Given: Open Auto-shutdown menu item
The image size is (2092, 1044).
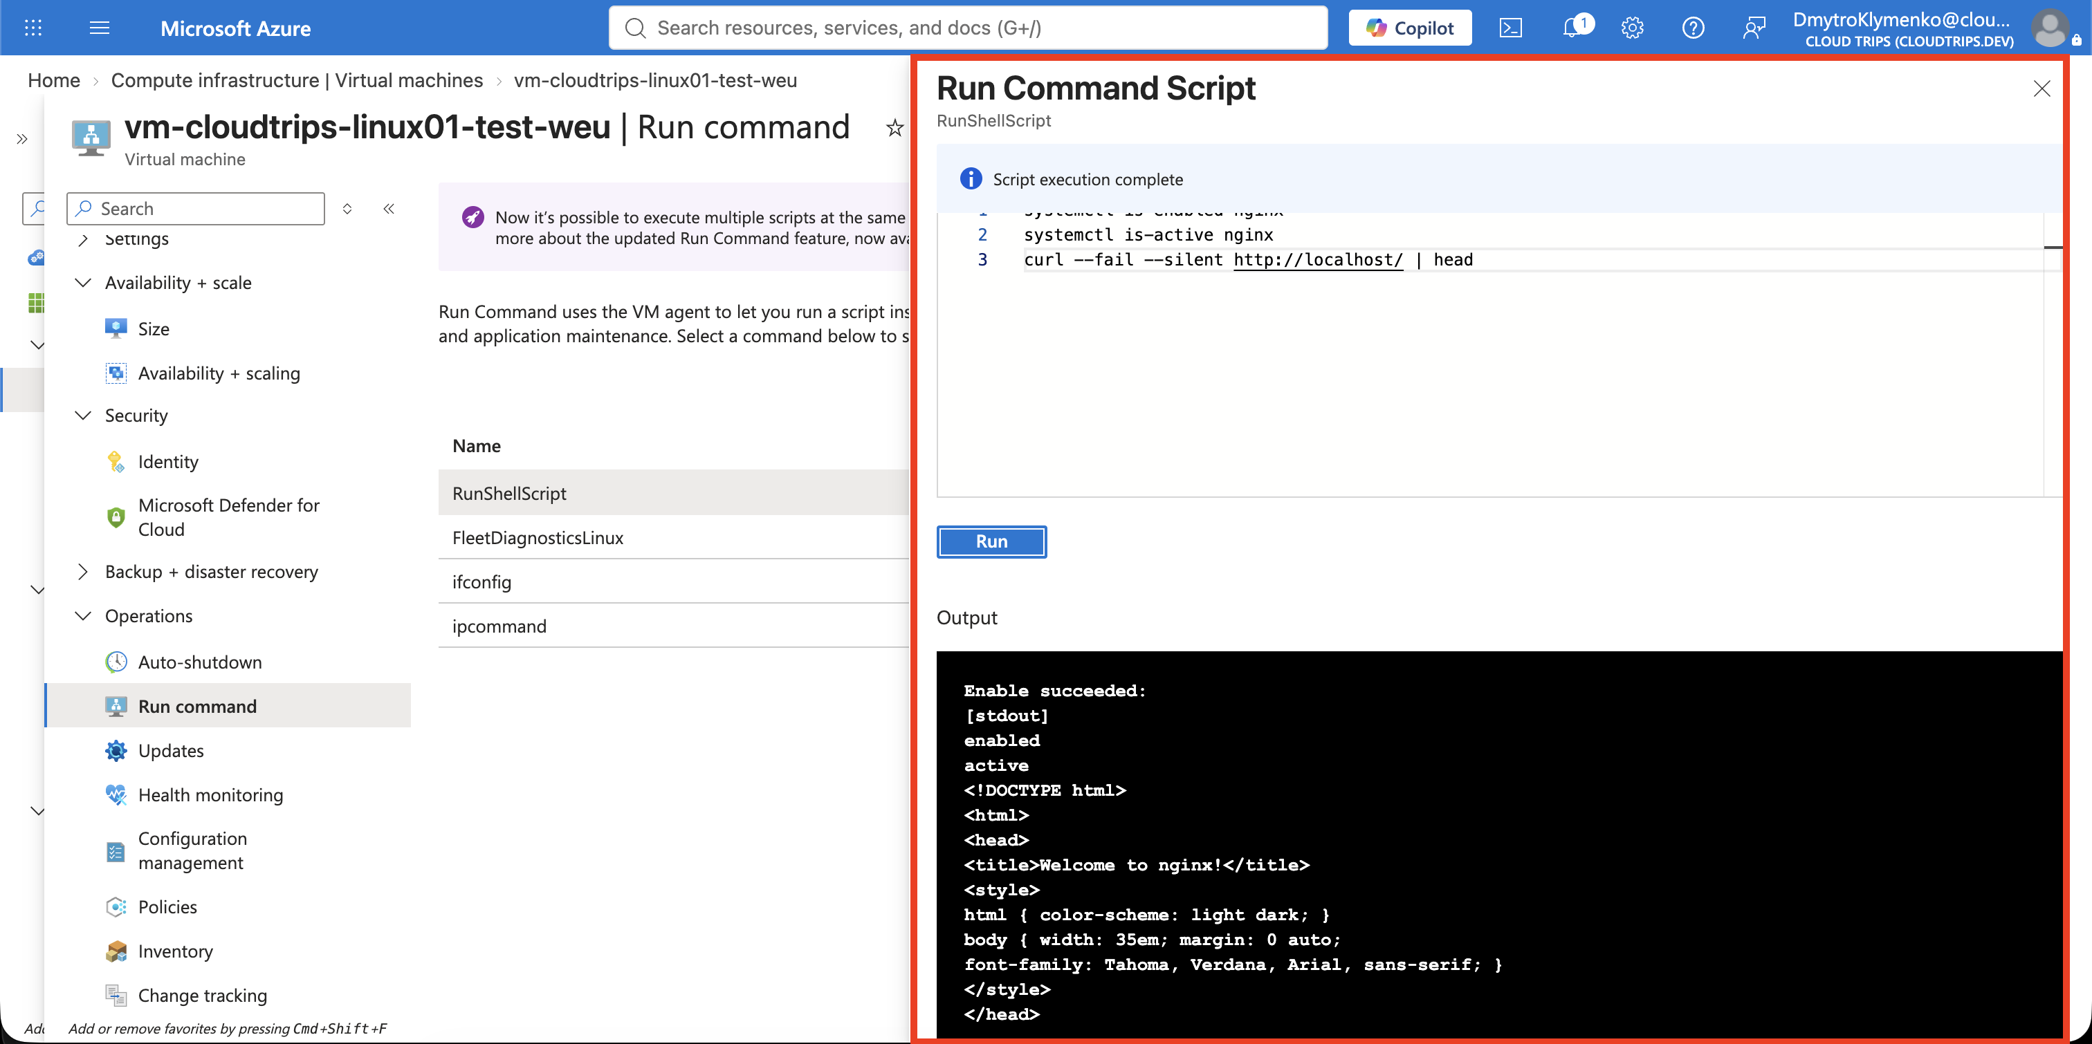Looking at the screenshot, I should [200, 662].
